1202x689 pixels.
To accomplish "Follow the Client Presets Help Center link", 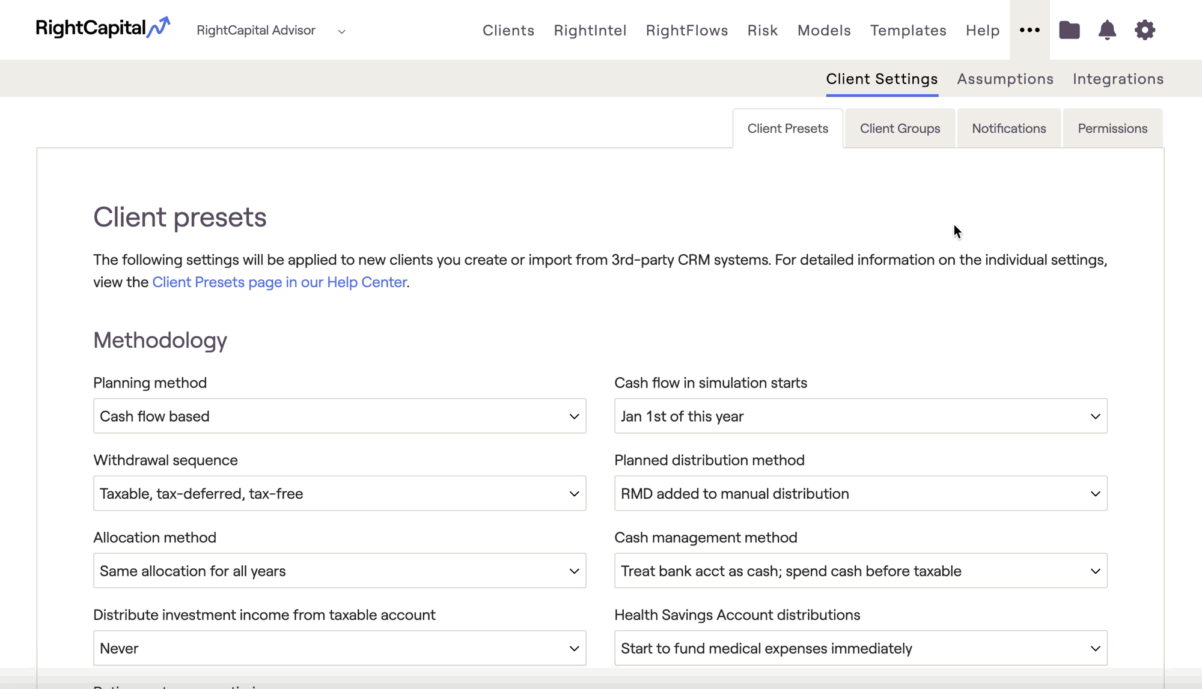I will (x=279, y=282).
